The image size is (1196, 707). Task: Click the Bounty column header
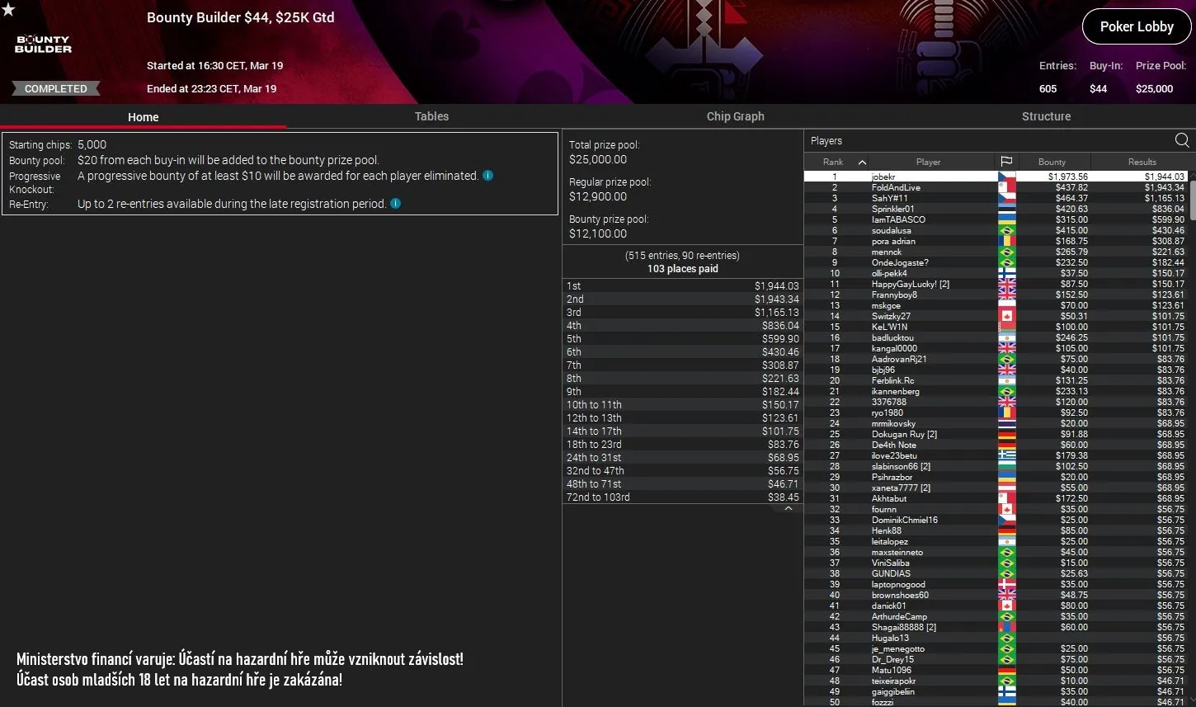(x=1052, y=162)
